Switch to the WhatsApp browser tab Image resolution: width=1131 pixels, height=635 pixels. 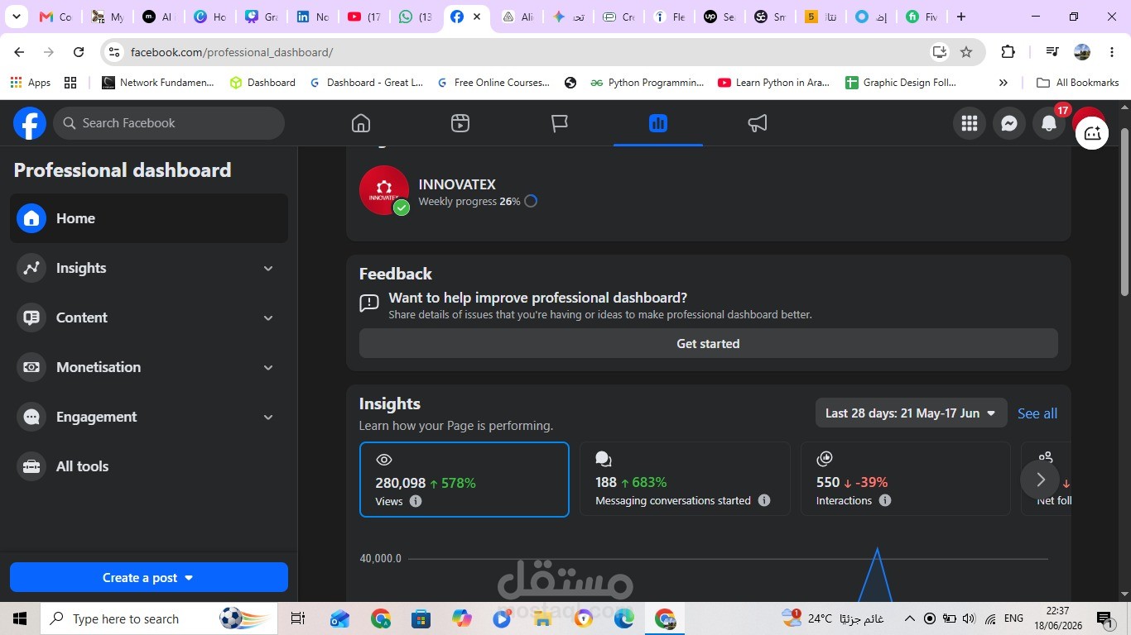pos(416,17)
